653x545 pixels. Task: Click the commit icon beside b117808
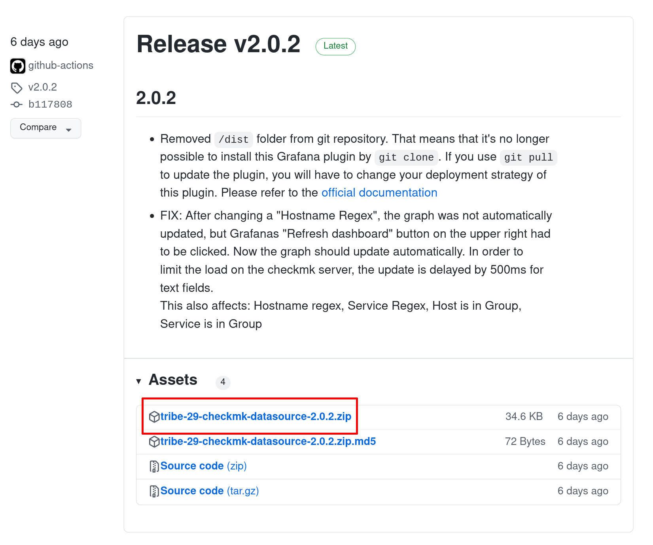point(17,104)
